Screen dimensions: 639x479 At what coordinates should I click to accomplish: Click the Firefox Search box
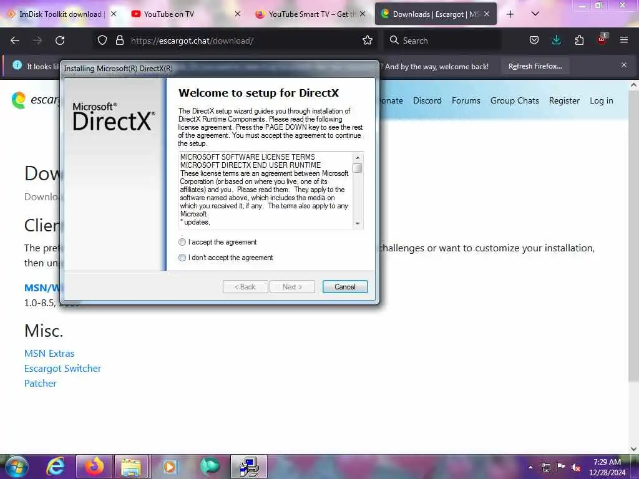[x=442, y=41]
